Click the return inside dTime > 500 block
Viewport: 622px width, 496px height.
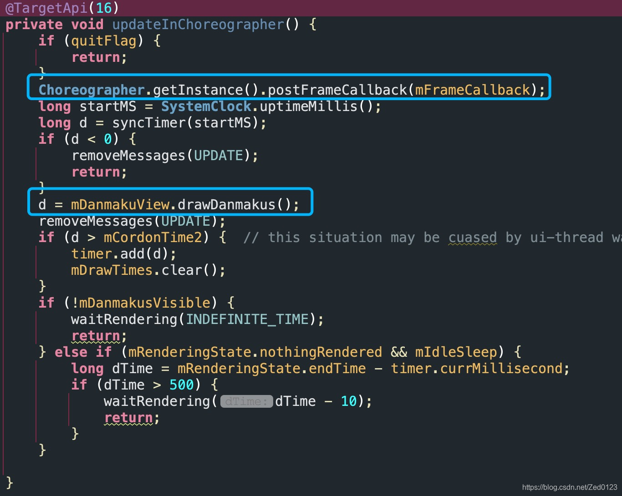click(x=128, y=418)
